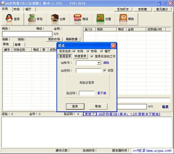Open the 更新了 version announcement link

pos(121,114)
